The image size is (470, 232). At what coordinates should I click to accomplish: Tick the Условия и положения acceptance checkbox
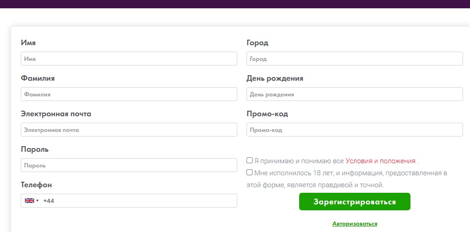[250, 161]
